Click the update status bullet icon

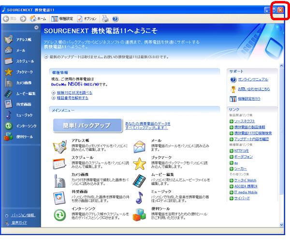(46, 56)
